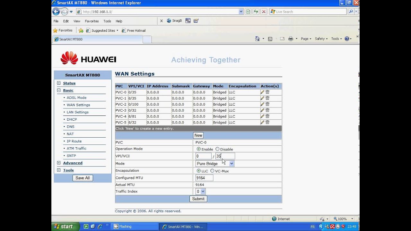Open the File menu
The image size is (411, 231).
[56, 21]
